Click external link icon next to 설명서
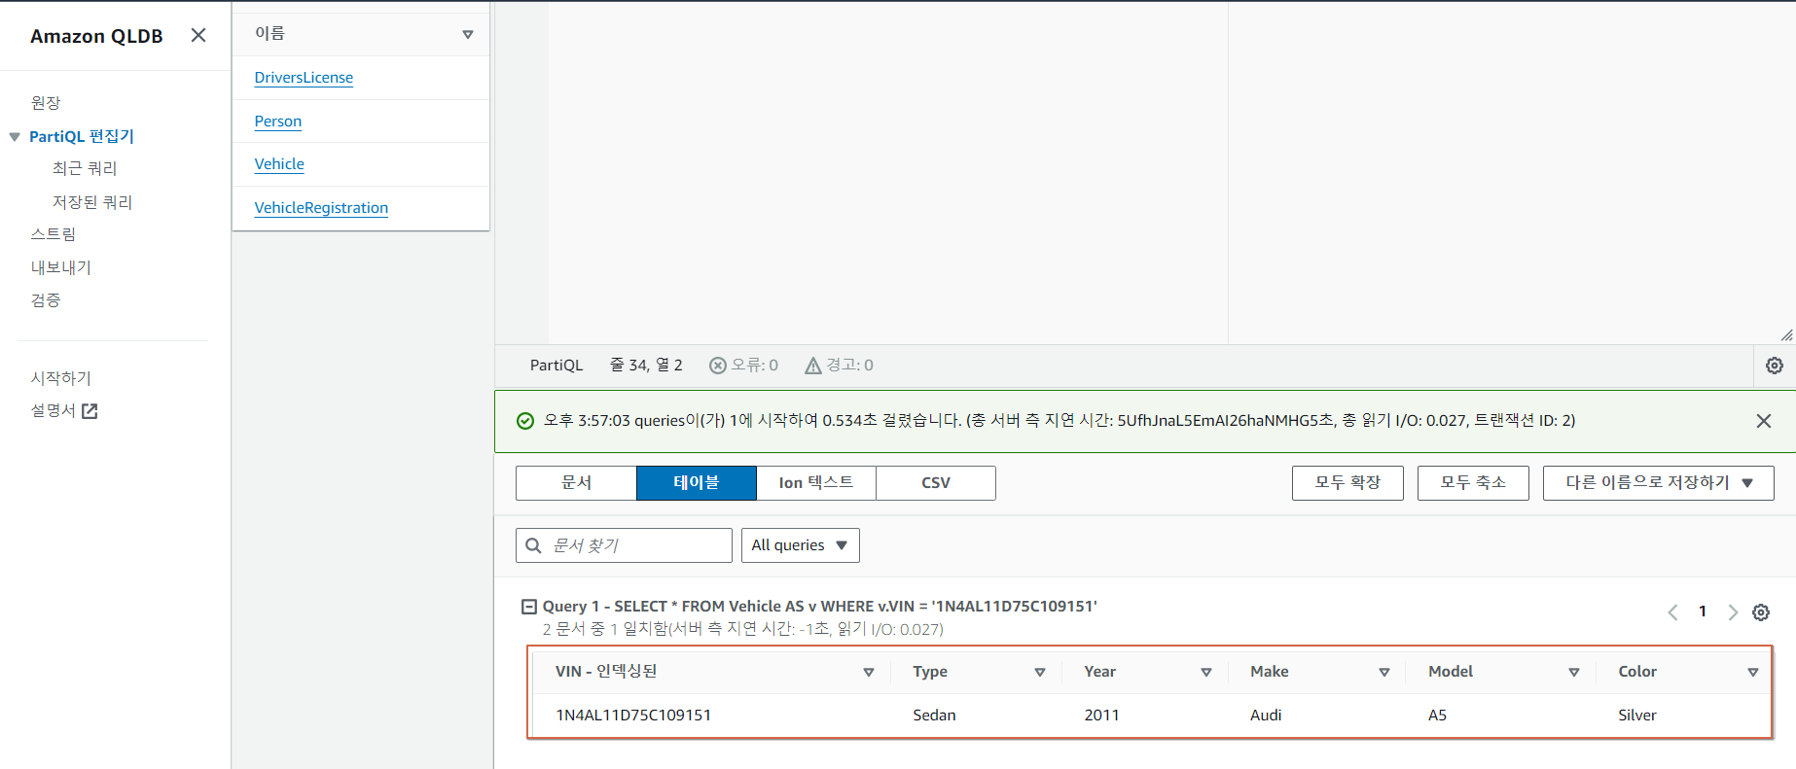 point(90,411)
